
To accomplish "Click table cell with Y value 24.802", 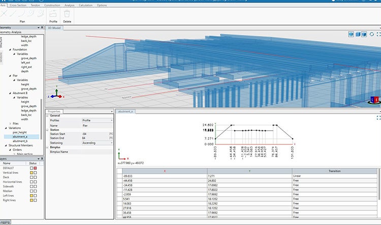I will 249,180.
